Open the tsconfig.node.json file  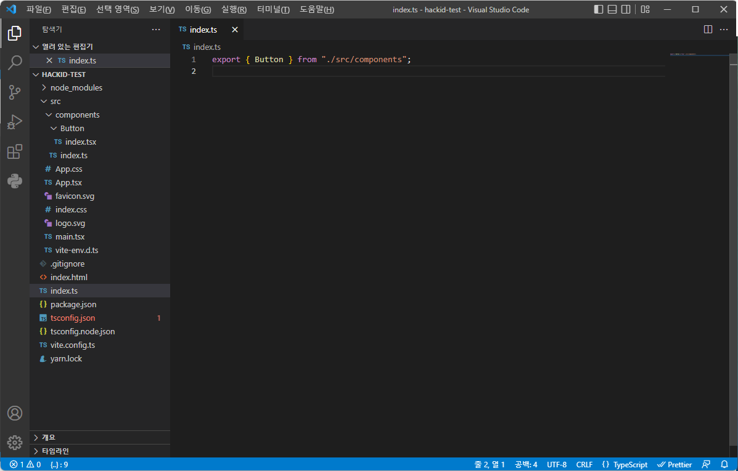100,331
